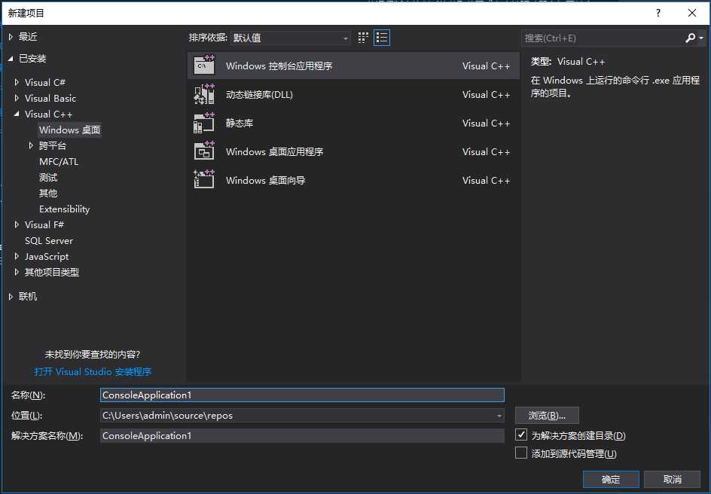Expand the 最近 section
711x494 pixels.
point(11,37)
